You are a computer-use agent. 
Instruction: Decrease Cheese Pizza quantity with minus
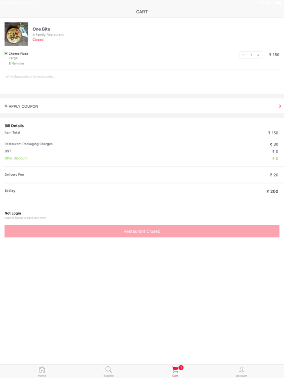244,55
